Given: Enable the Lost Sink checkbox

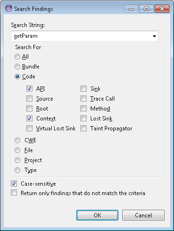Looking at the screenshot, I should point(83,119).
